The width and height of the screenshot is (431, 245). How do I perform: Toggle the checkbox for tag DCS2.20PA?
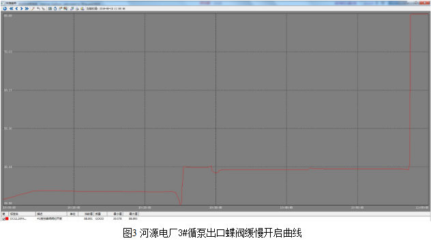pos(4,218)
